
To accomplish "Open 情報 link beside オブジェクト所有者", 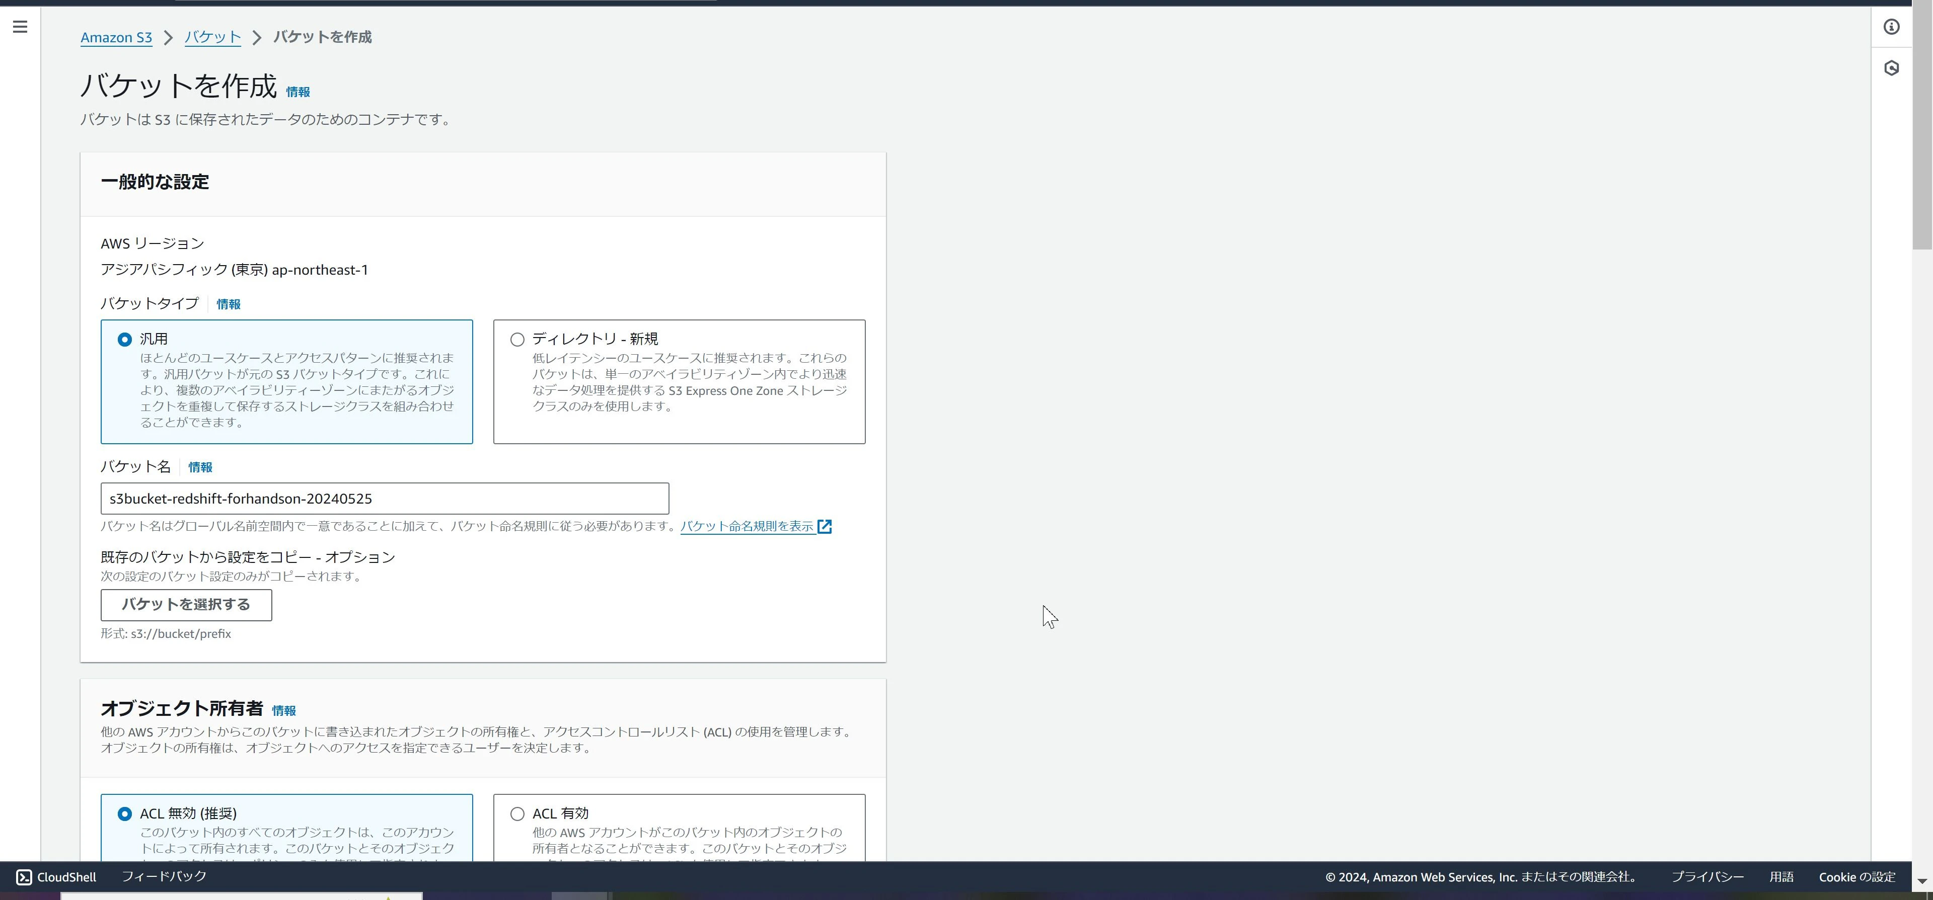I will pos(283,711).
